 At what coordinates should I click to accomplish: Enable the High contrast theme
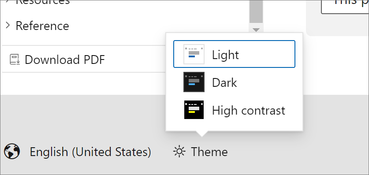coord(234,110)
